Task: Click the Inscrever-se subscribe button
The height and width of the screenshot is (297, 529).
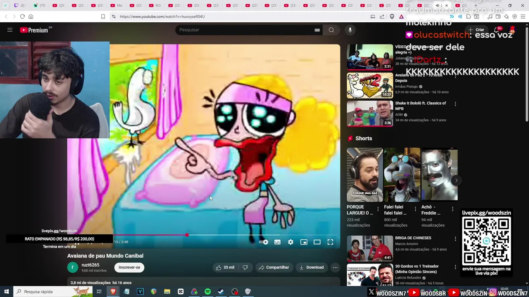Action: click(x=129, y=267)
